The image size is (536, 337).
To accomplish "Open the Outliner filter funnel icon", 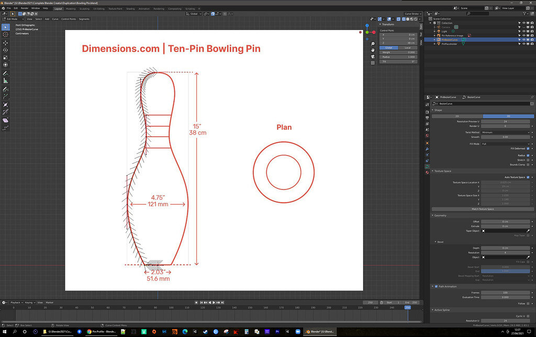I will [x=524, y=14].
